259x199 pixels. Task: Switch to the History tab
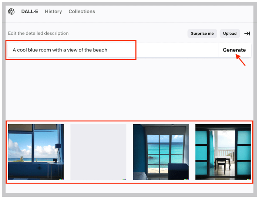tap(53, 11)
